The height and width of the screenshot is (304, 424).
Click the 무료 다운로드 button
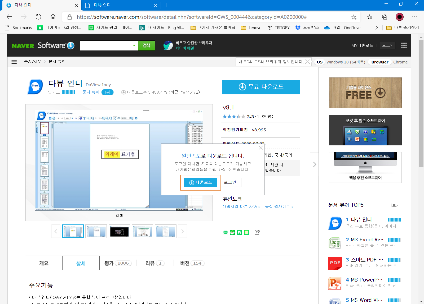tap(261, 87)
